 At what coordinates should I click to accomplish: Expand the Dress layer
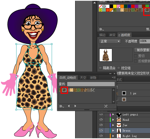[x=113, y=131]
